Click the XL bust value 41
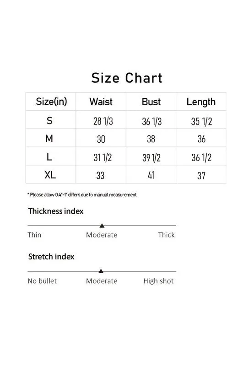 (151, 175)
